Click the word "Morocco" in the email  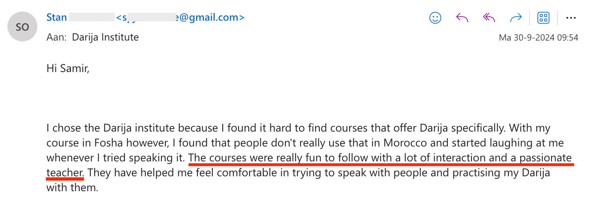pyautogui.click(x=405, y=143)
